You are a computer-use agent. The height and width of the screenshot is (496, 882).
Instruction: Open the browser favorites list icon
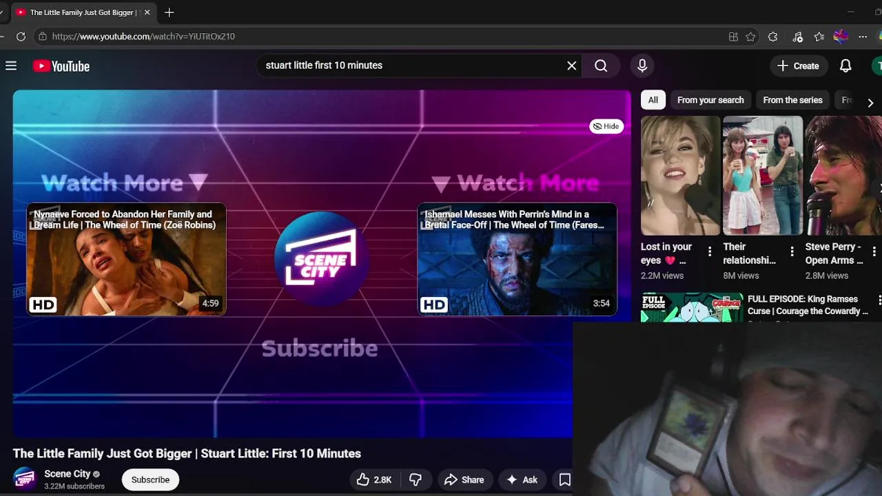[819, 37]
